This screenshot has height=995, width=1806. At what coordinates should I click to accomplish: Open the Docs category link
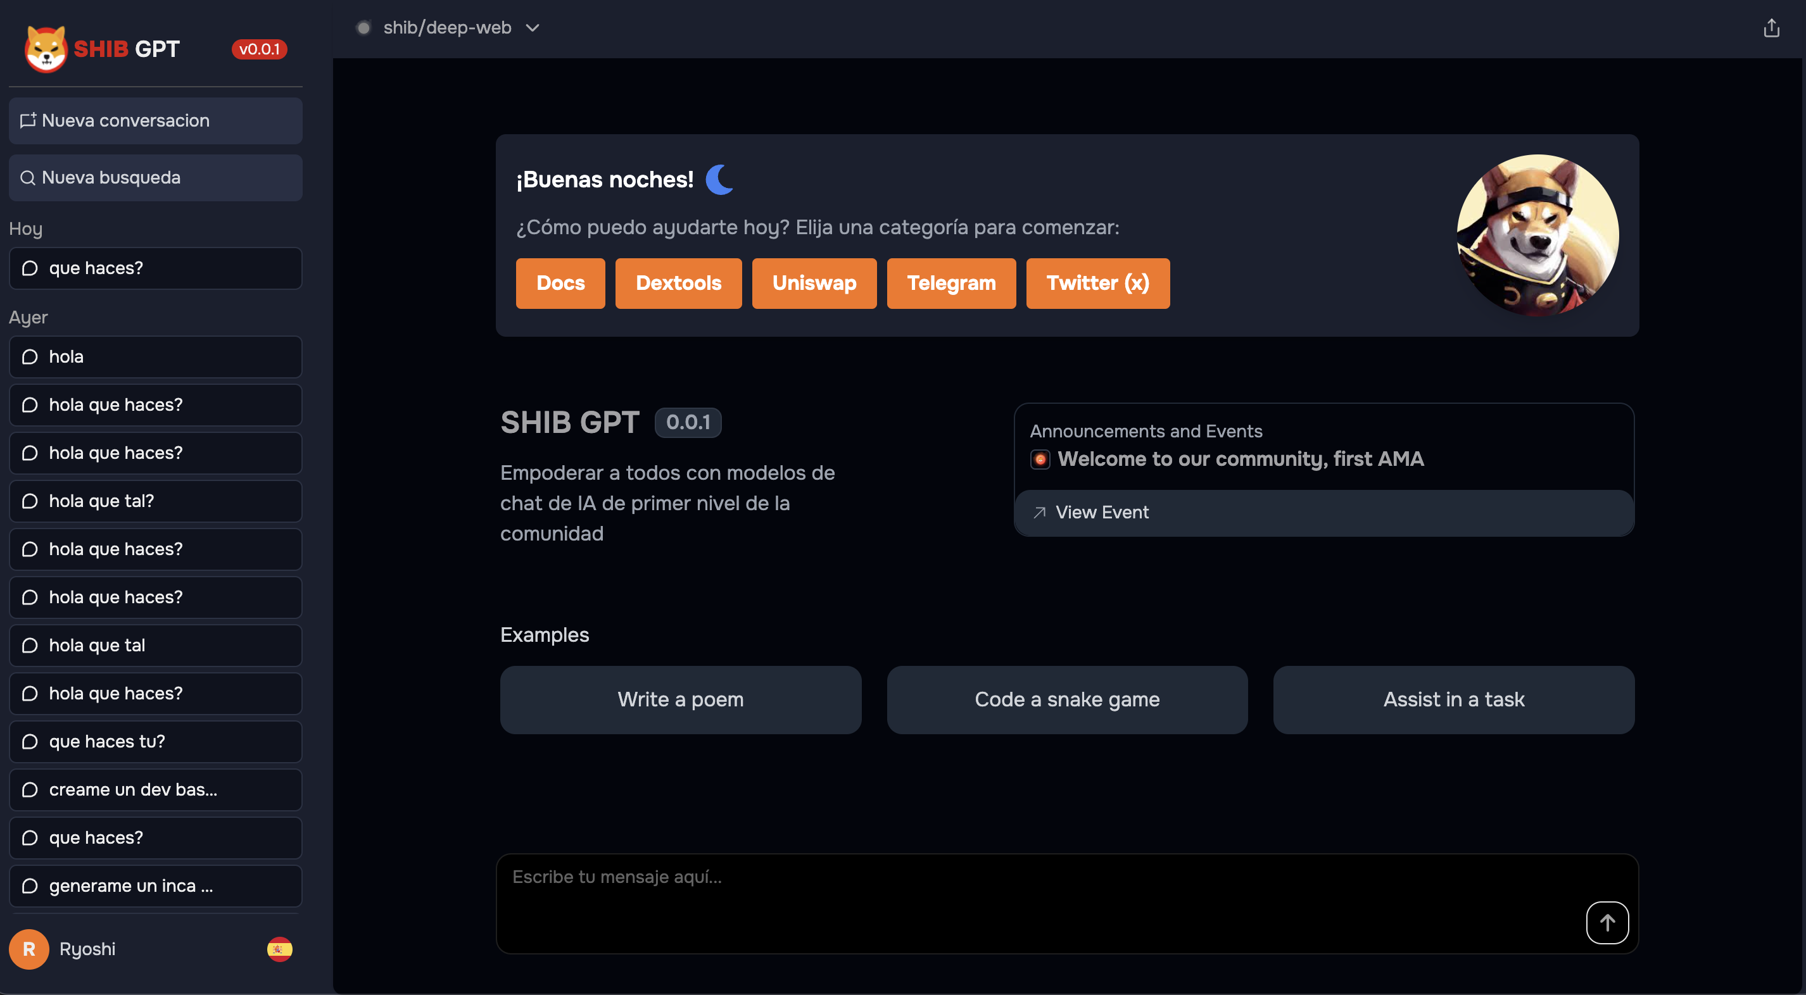tap(560, 283)
